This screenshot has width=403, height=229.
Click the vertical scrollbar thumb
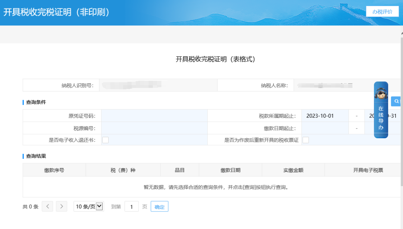click(x=401, y=112)
